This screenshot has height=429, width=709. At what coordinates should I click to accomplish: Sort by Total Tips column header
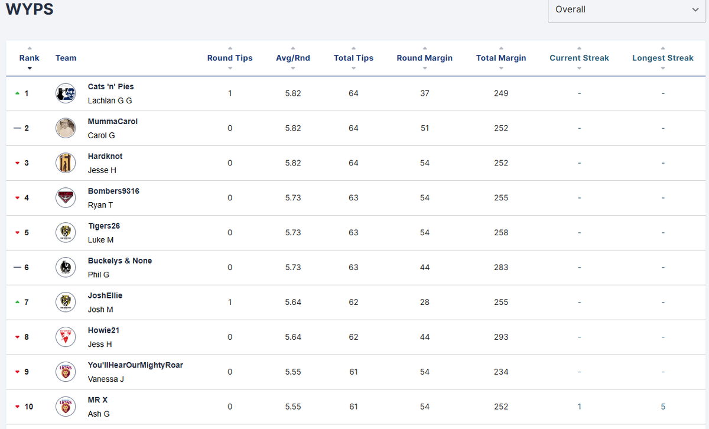pos(353,58)
